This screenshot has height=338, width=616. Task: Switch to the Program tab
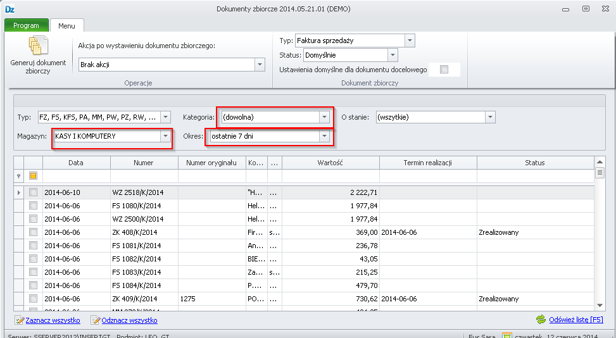pyautogui.click(x=27, y=25)
